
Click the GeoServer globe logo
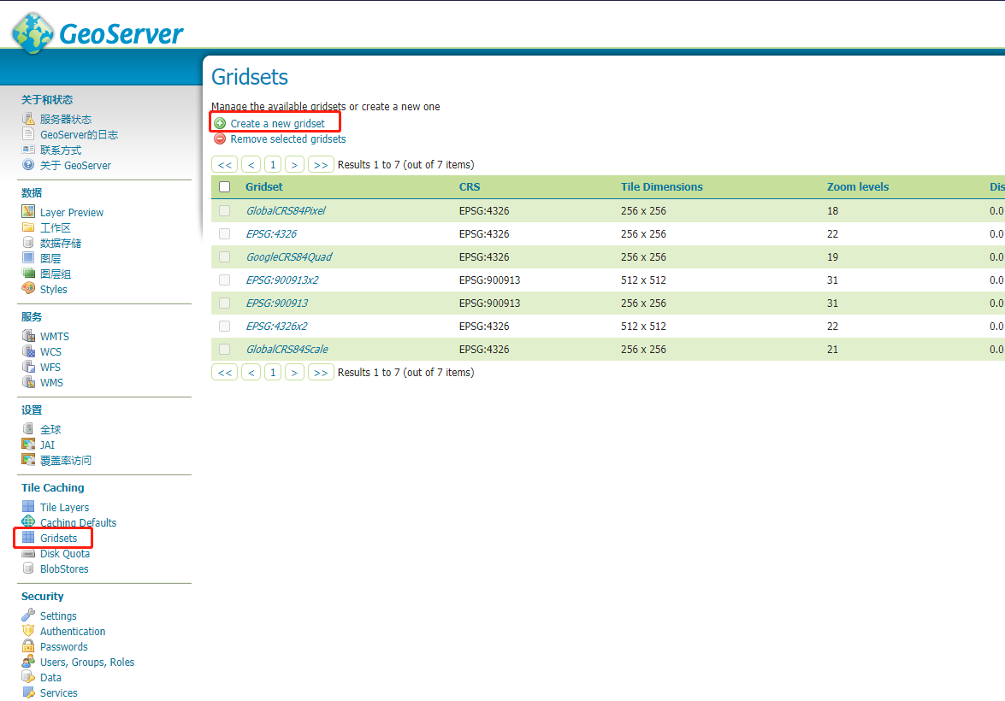tap(33, 32)
